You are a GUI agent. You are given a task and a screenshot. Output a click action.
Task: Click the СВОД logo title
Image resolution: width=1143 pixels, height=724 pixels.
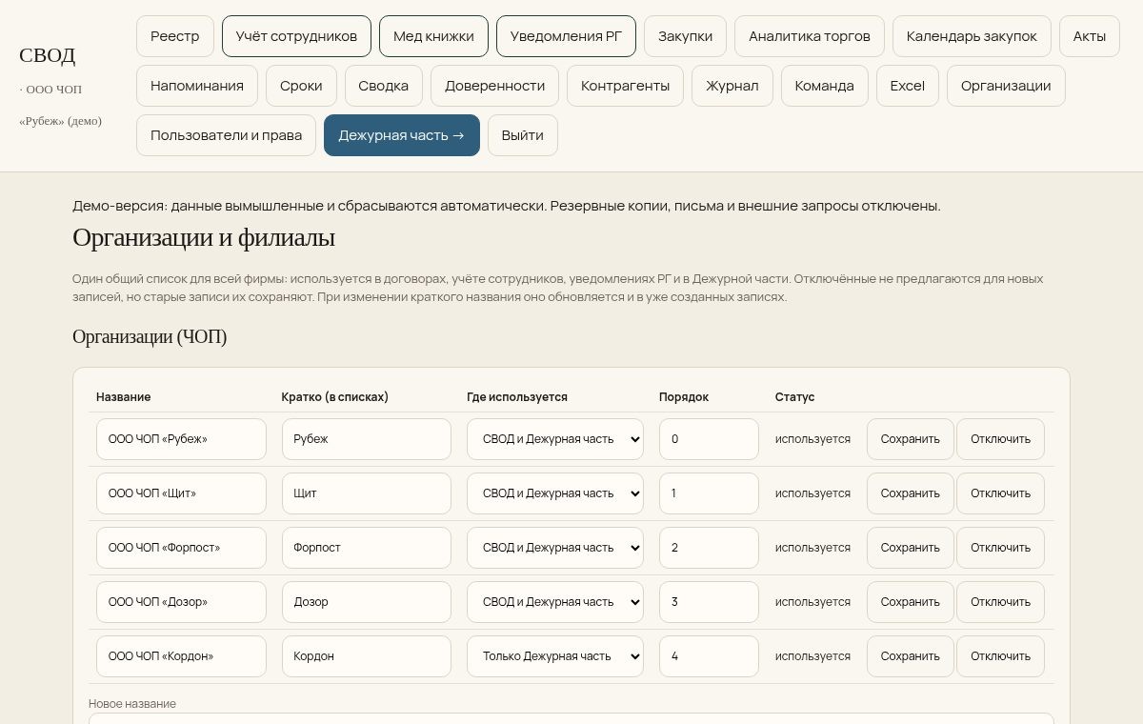point(47,55)
